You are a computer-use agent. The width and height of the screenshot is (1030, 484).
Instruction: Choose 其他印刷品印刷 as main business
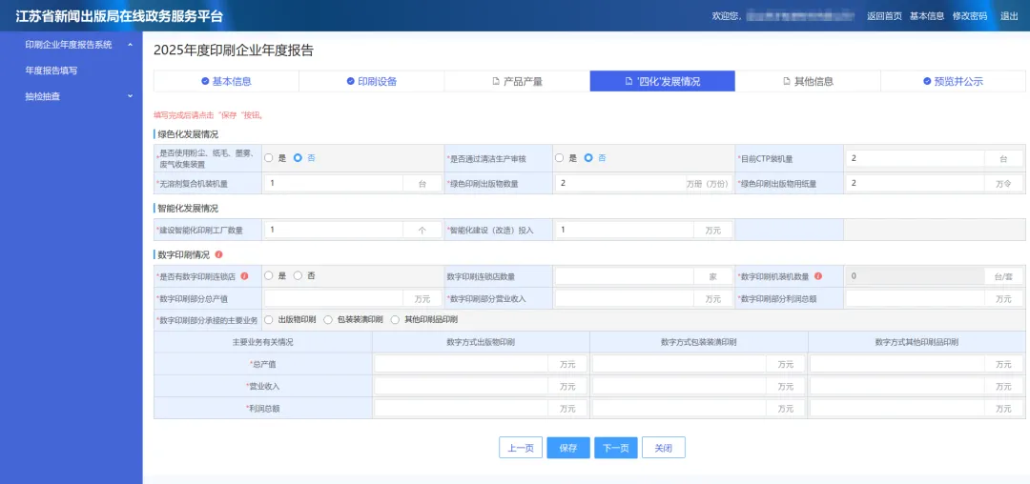click(x=395, y=319)
